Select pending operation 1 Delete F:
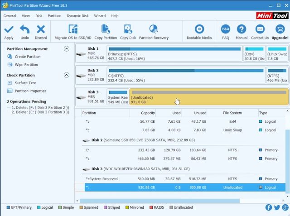This screenshot has height=216, width=290. (40, 107)
